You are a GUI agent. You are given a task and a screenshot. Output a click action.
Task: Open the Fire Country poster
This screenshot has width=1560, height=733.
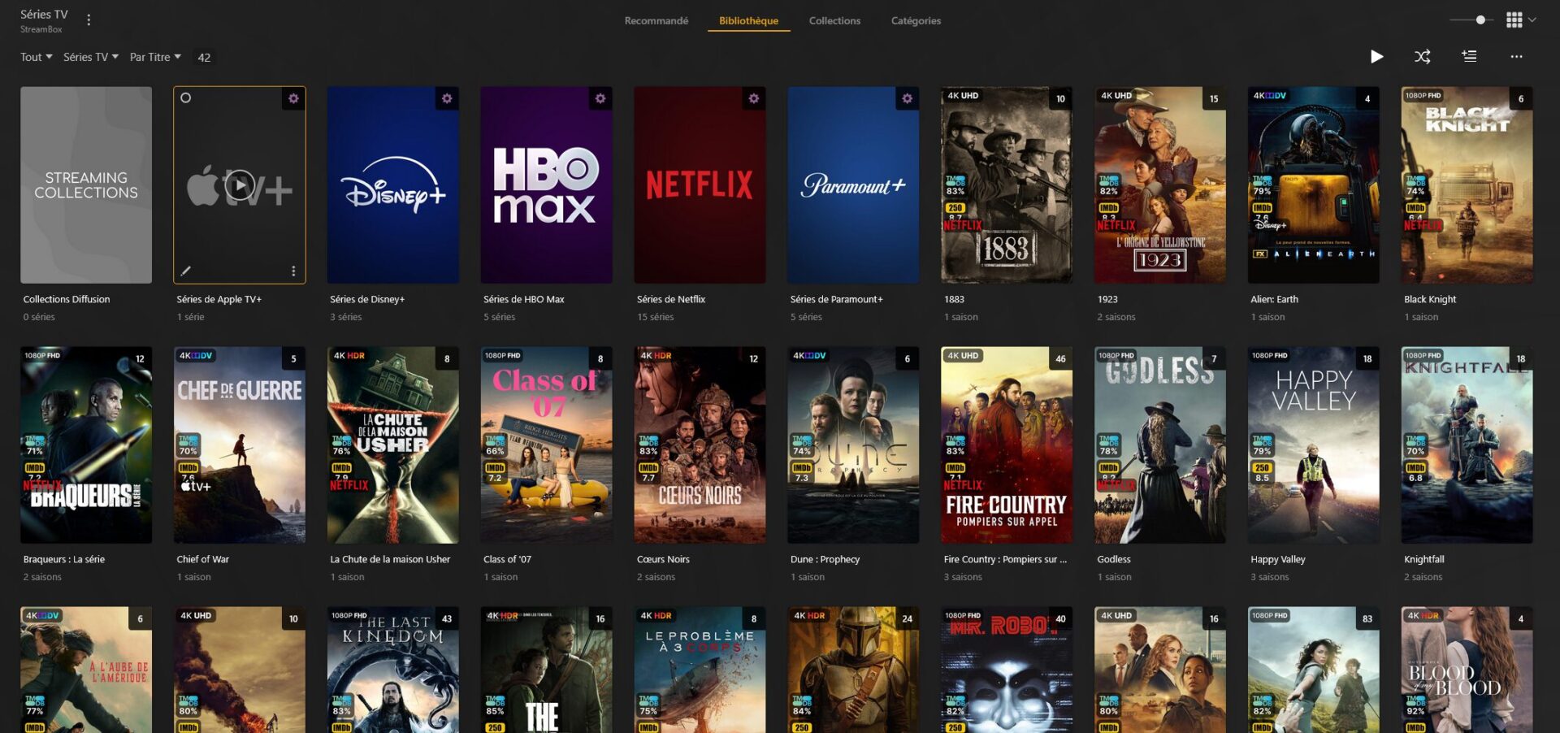point(1007,445)
